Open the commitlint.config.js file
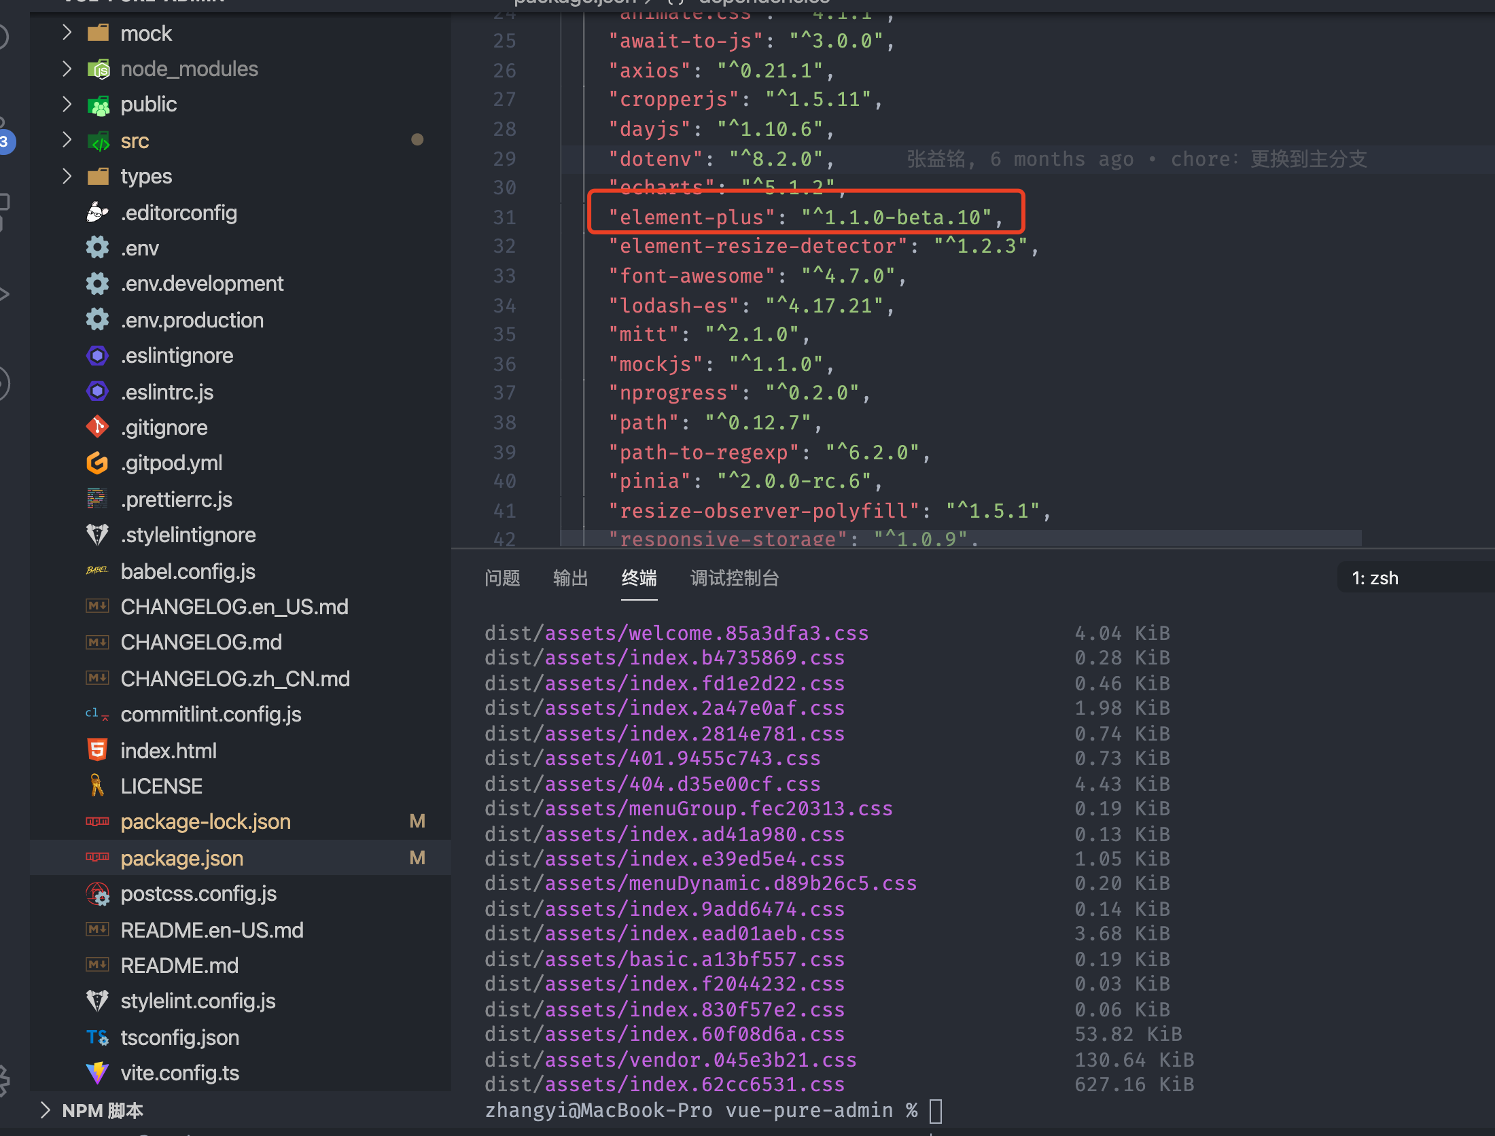 point(211,714)
